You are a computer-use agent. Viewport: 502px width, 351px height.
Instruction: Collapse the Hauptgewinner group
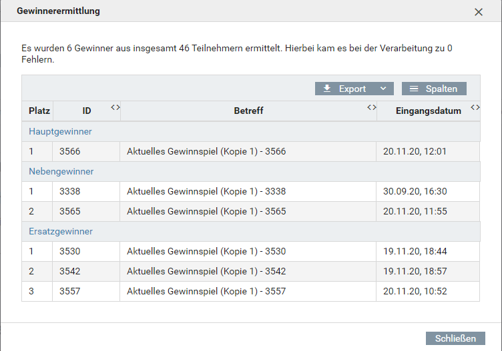tap(60, 132)
